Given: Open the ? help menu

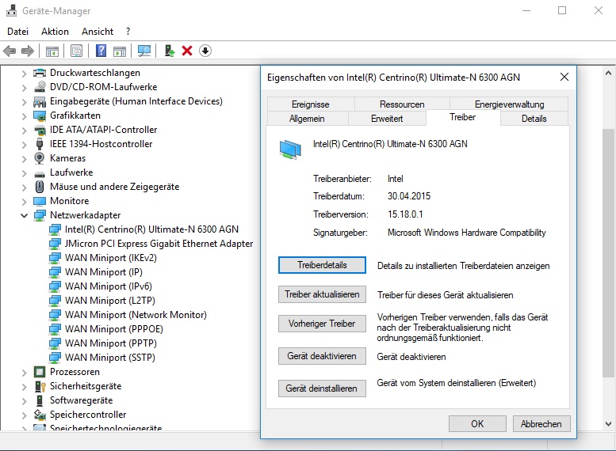Looking at the screenshot, I should pos(128,32).
